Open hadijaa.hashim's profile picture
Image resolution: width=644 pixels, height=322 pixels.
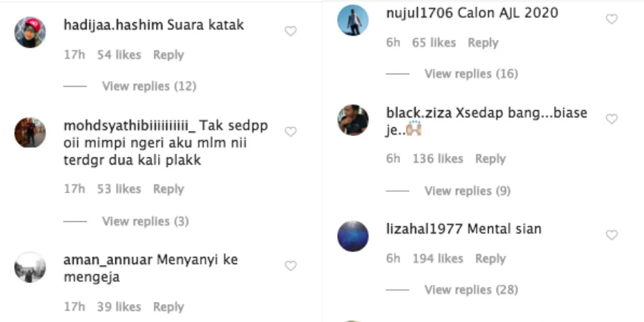30,32
